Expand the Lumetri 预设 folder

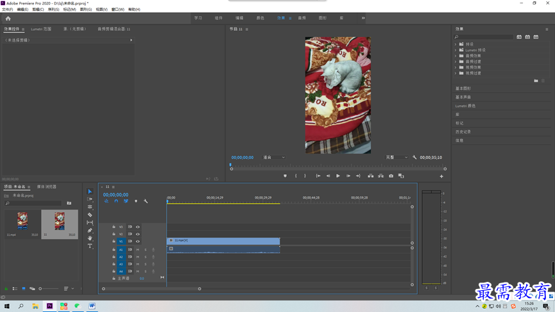click(x=456, y=50)
